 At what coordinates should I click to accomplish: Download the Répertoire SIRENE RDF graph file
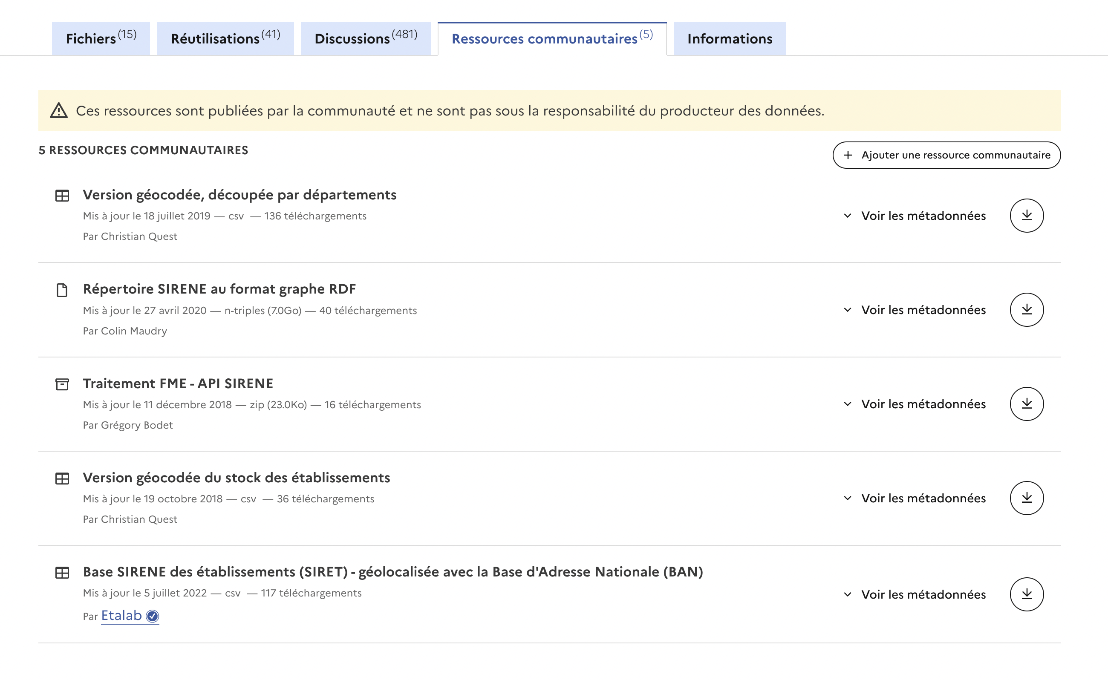click(1026, 309)
